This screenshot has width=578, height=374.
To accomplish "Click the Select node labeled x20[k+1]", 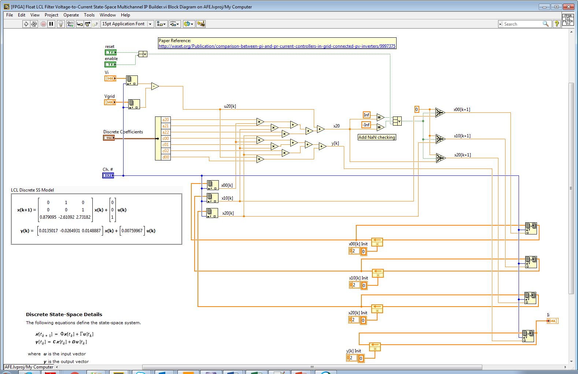I will [441, 158].
